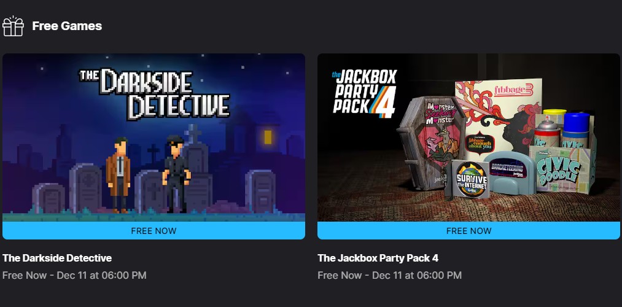Click The Darkside Detective logo in artwork
622x307 pixels.
click(154, 94)
